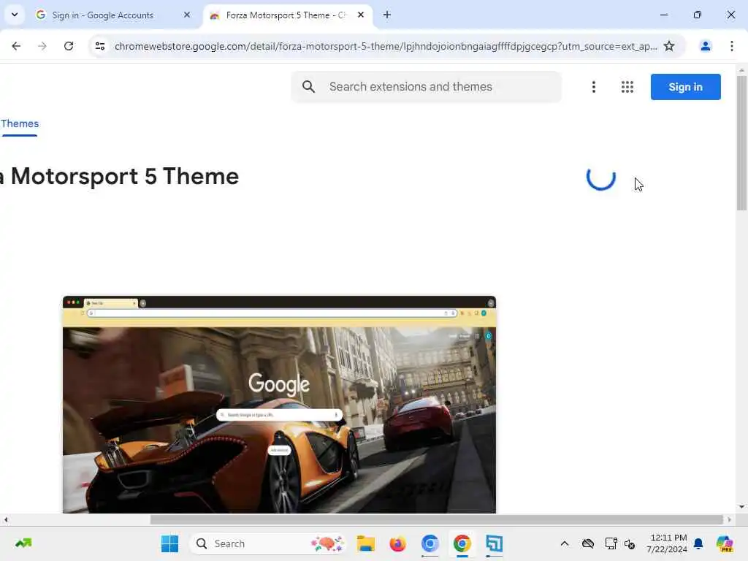The image size is (748, 561).
Task: Go back to the previous page
Action: (16, 46)
